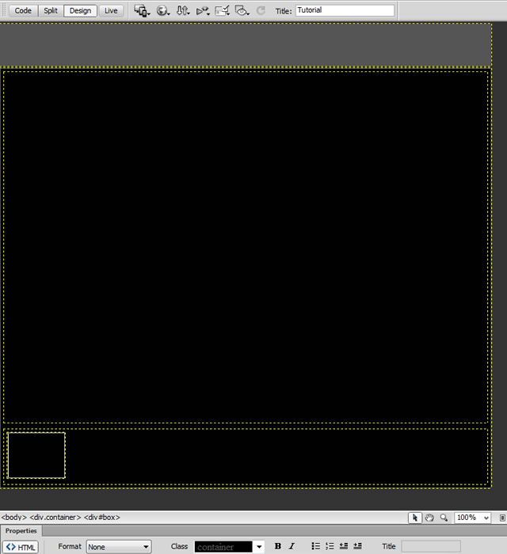Select the <body> tag in tag selector

14,518
